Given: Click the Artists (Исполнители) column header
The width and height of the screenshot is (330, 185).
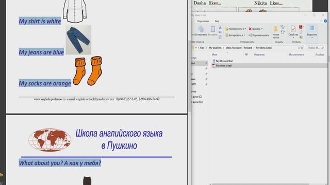Looking at the screenshot, I should click(296, 54).
